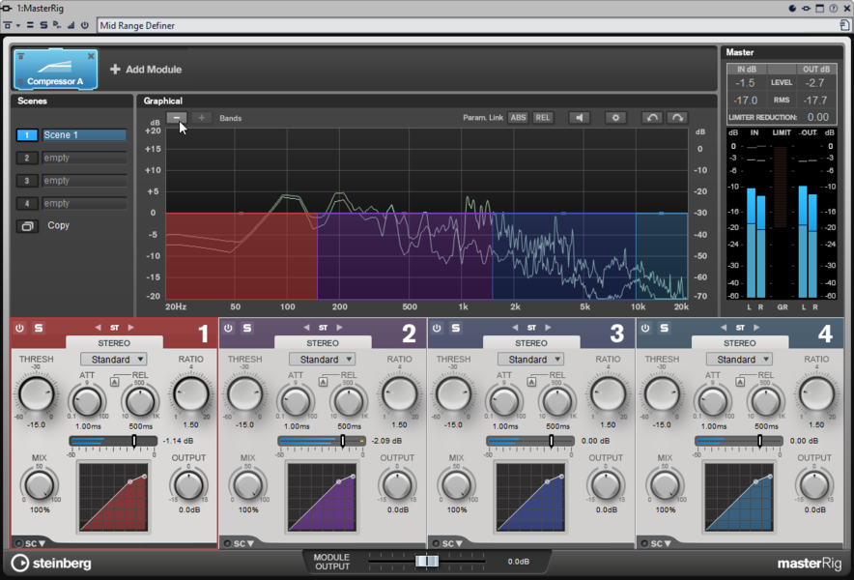The width and height of the screenshot is (854, 580).
Task: Toggle band 1 power button
Action: pos(19,328)
